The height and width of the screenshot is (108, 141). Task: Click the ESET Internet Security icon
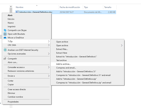5,50
